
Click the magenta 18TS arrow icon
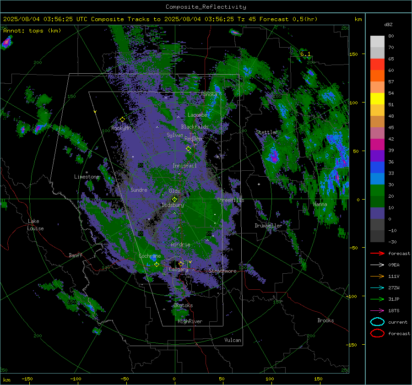(x=377, y=311)
